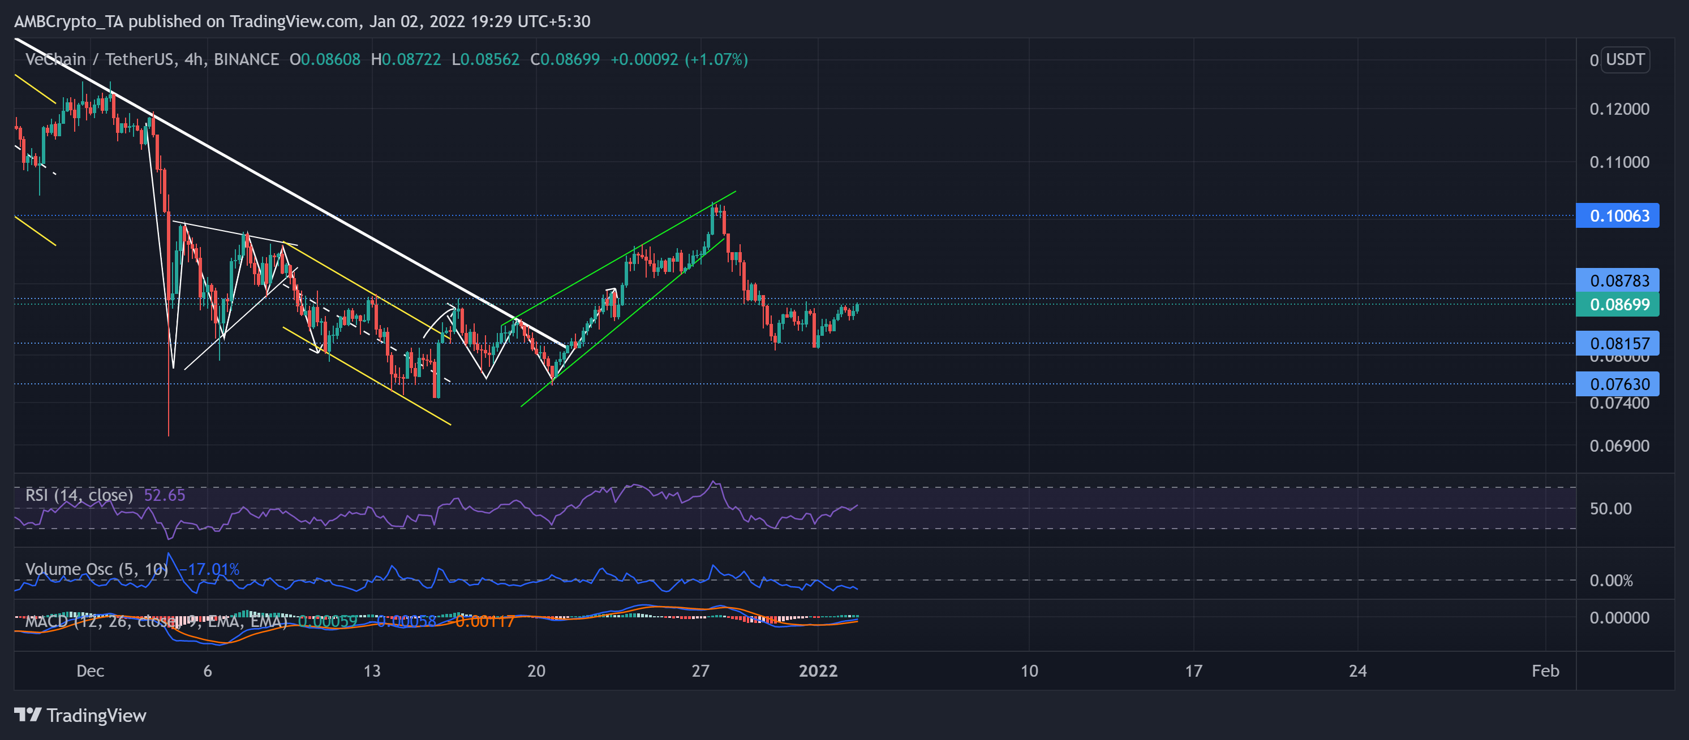Viewport: 1689px width, 740px height.
Task: Click the Volume Osc value -17.01%
Action: (x=209, y=569)
